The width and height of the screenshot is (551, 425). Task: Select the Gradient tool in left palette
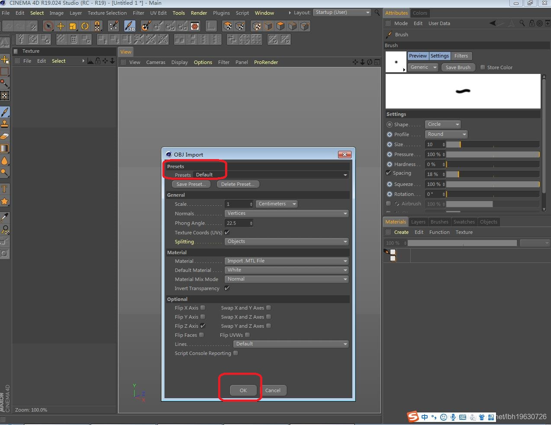coord(5,149)
